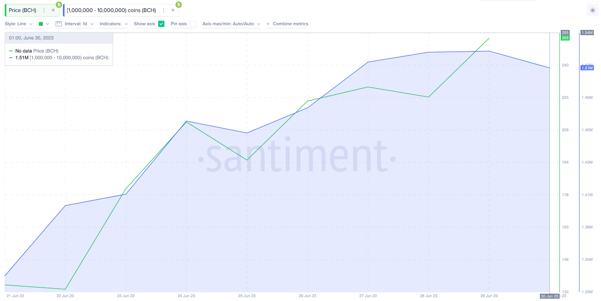601x301 pixels.
Task: Click the '22 Jun 23' x-axis label
Action: [65, 296]
